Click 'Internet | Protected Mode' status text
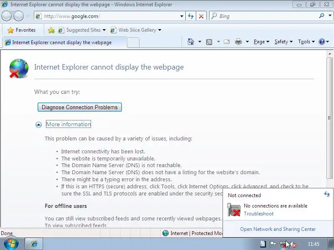This screenshot has height=250, width=334. click(196, 233)
